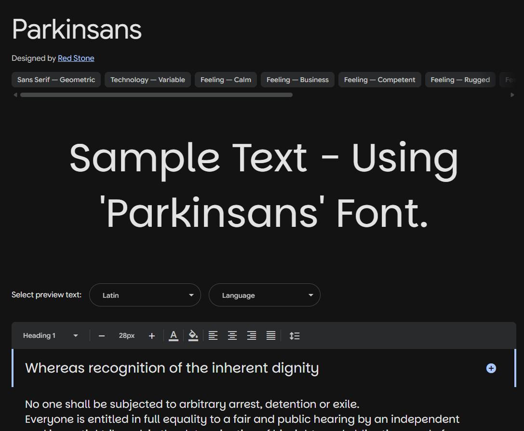Click the left arrow of tag scrollbar
This screenshot has width=524, height=431.
tap(15, 95)
